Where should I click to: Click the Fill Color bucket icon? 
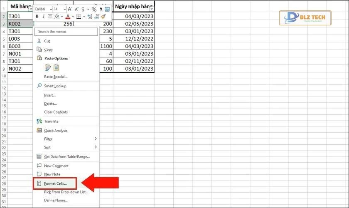[x=57, y=16]
